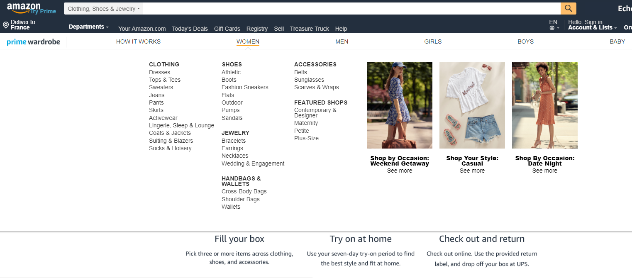Open the Baby tab
Screen dimensions: 632x278
click(x=617, y=41)
